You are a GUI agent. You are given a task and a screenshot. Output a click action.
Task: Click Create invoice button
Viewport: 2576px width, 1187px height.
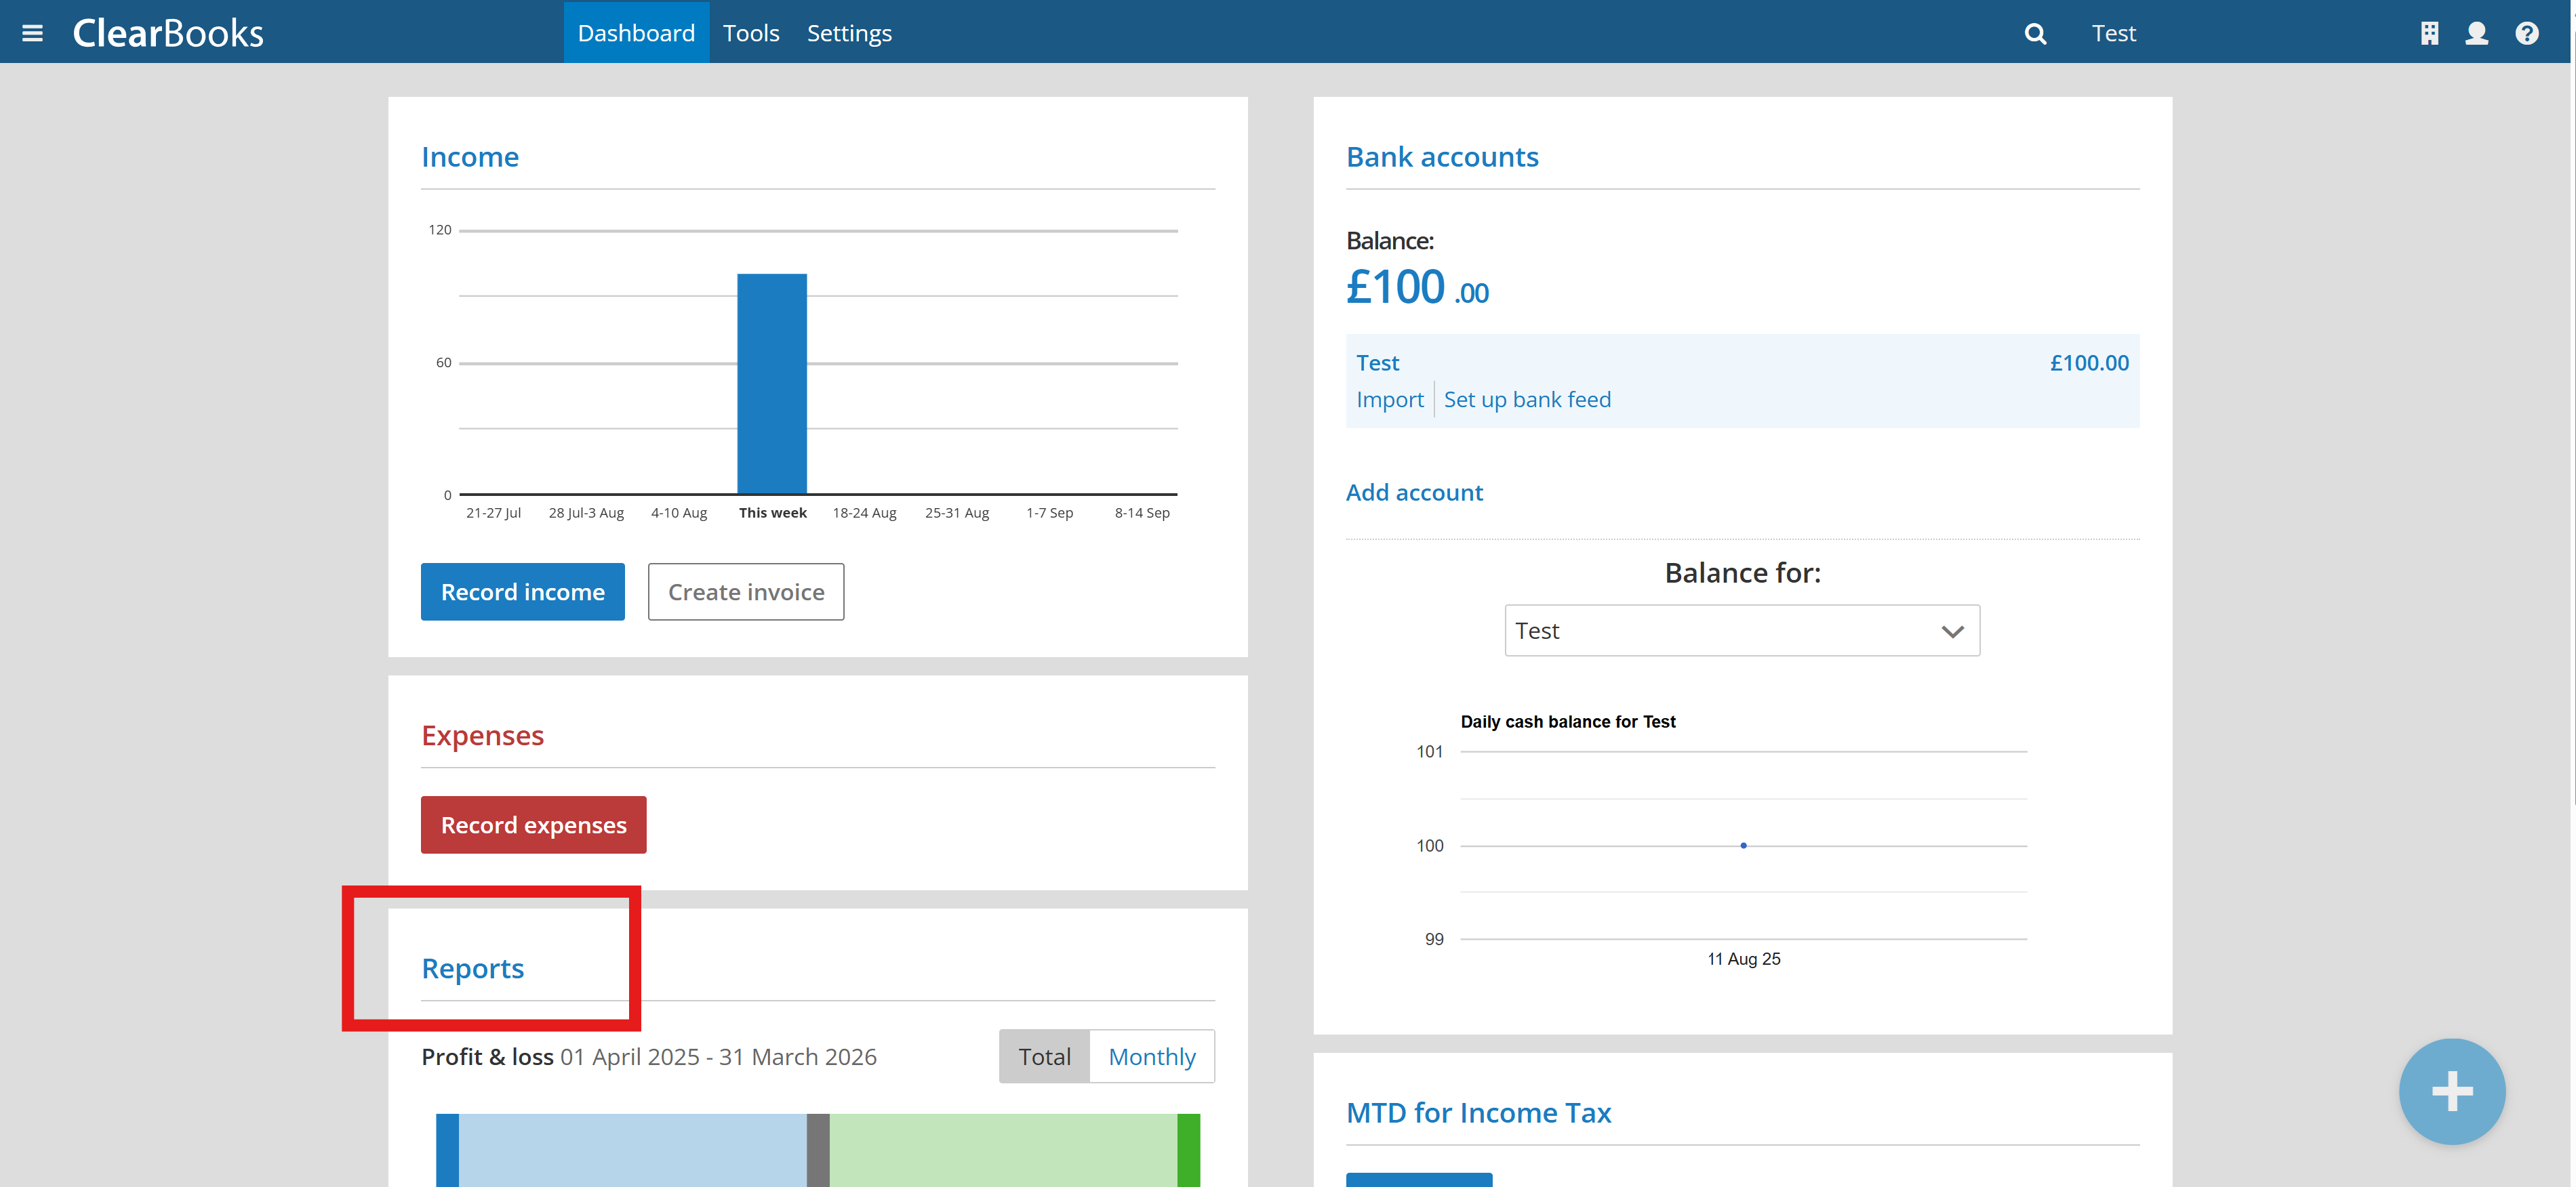coord(746,591)
